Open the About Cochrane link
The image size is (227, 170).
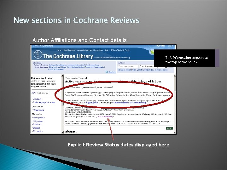(69, 50)
